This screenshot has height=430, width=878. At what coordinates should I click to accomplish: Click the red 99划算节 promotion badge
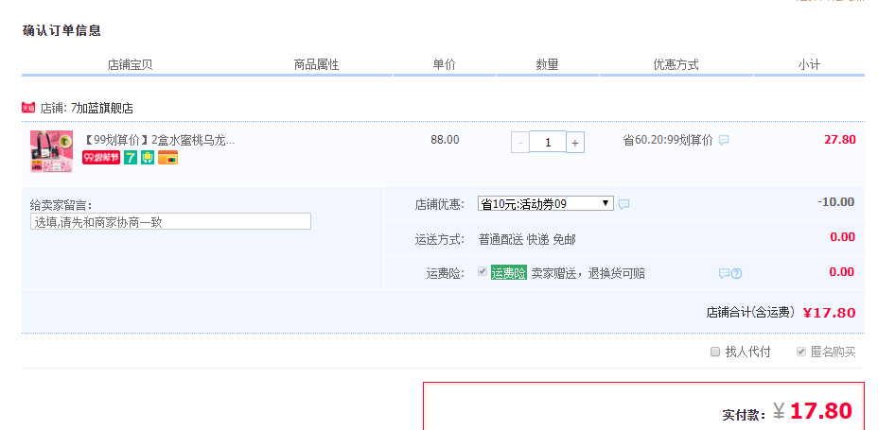pos(101,158)
